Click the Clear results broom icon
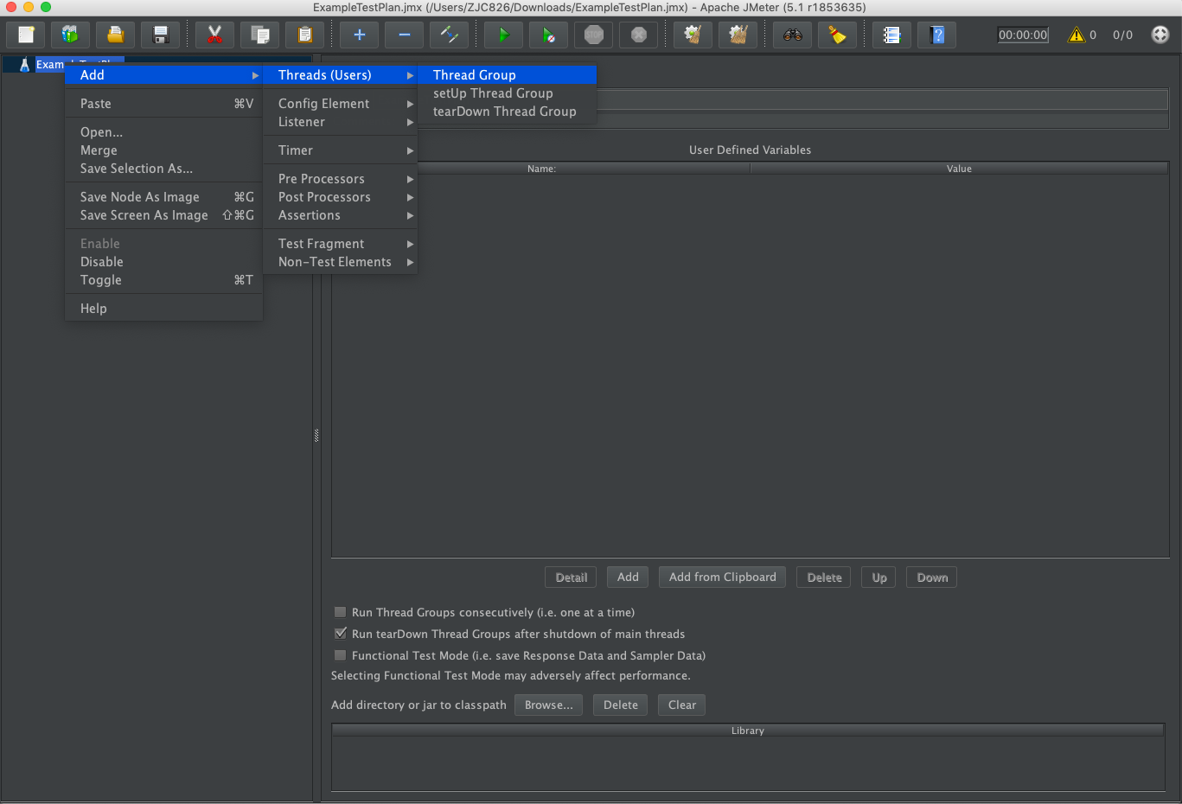Viewport: 1182px width, 804px height. point(693,35)
